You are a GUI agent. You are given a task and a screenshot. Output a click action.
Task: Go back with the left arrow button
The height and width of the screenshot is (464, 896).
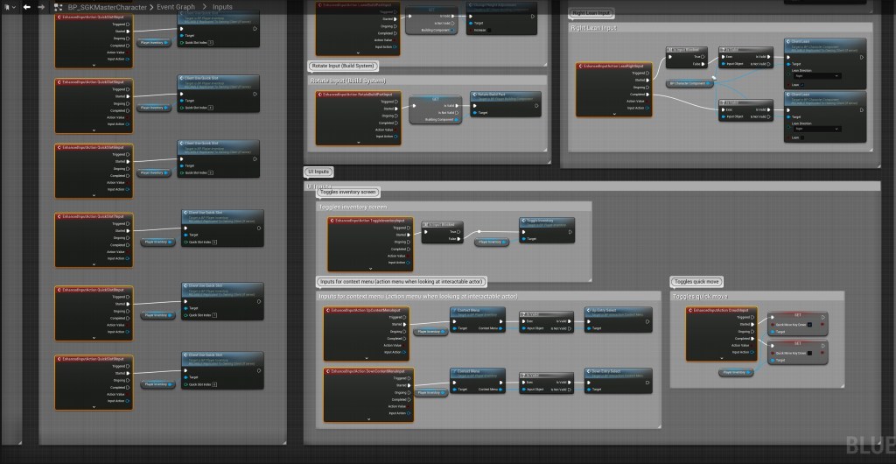[26, 7]
